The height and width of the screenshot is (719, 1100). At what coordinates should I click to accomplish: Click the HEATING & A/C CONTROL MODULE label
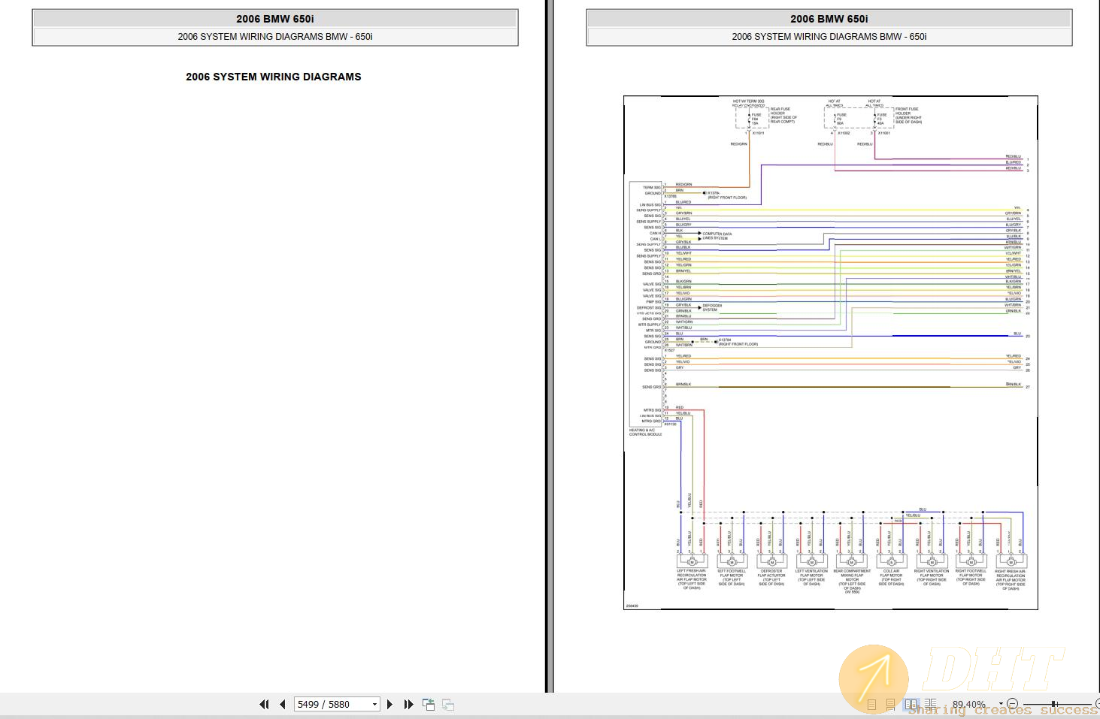pos(645,432)
